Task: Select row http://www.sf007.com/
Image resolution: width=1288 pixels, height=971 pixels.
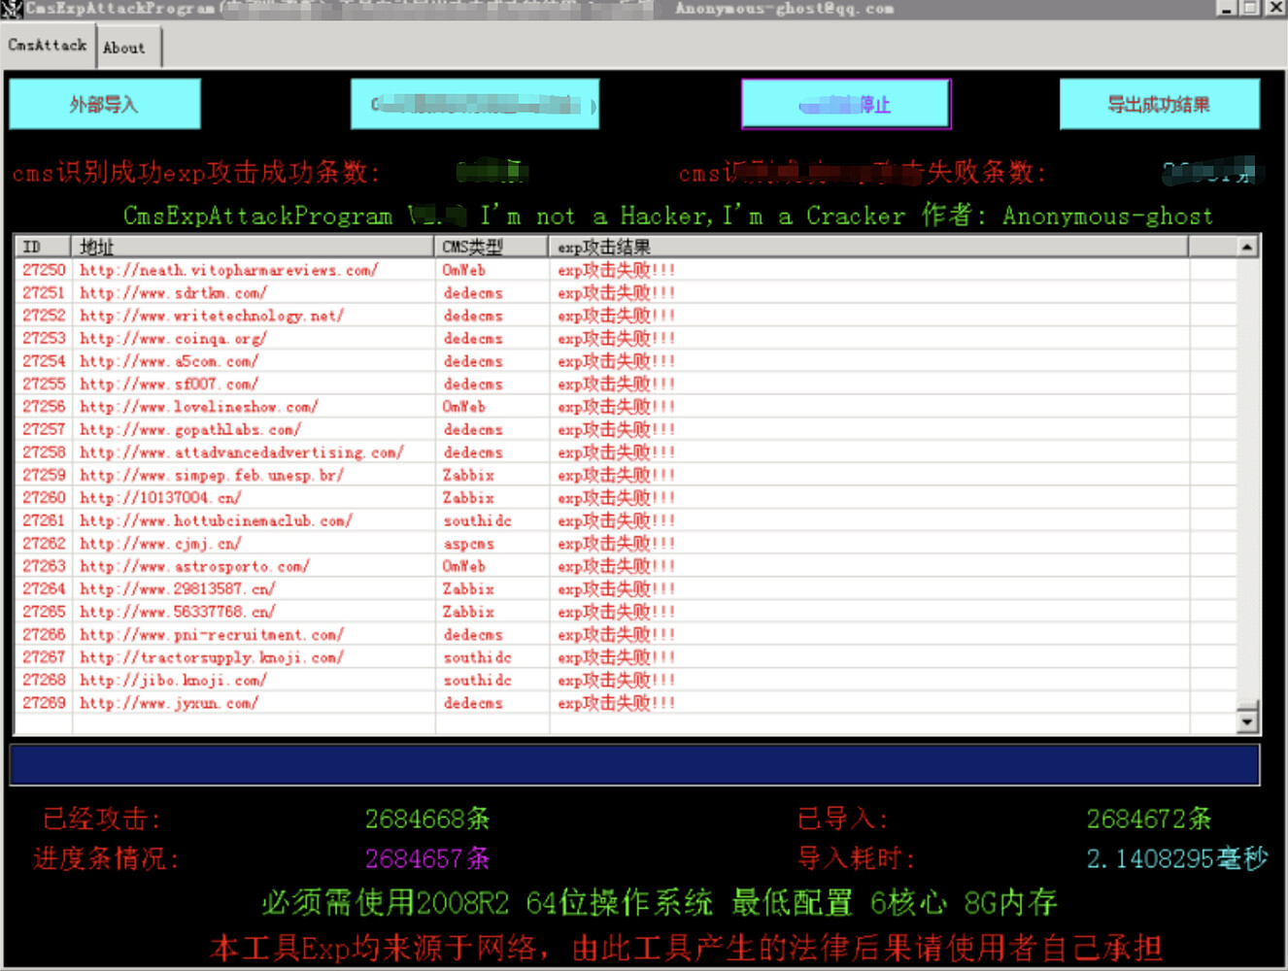Action: (x=626, y=384)
